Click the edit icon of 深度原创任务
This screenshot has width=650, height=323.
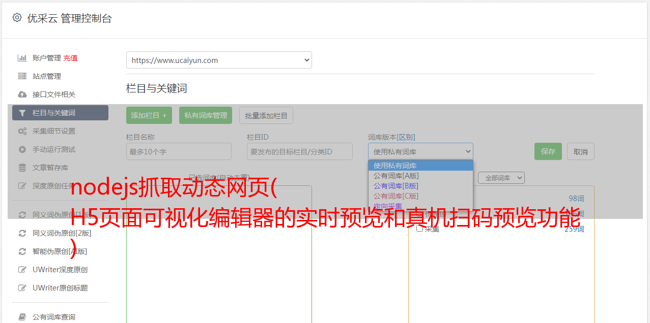[x=22, y=186]
